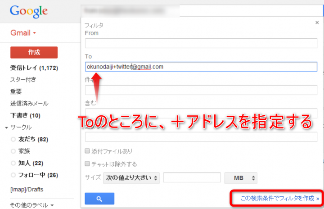Click the top search bar
Screen dimensions: 324x209
pyautogui.click(x=202, y=10)
